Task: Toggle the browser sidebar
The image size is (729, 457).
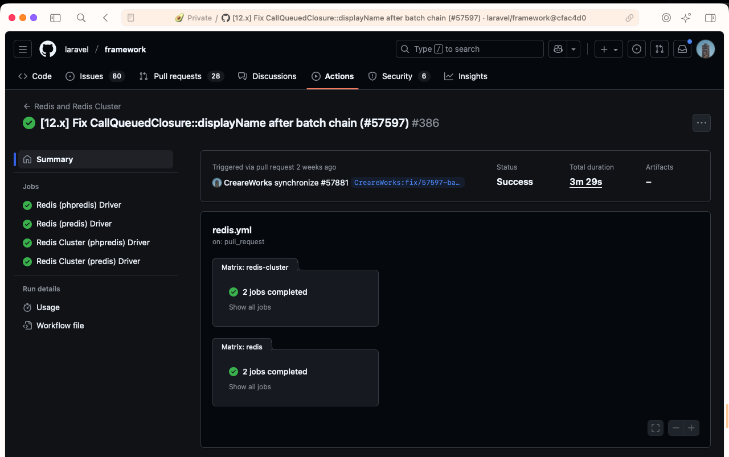Action: 55,18
